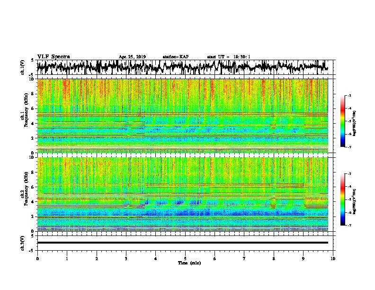Click time axis tick label "10"
Image resolution: width=375 pixels, height=290 pixels.
[x=333, y=259]
